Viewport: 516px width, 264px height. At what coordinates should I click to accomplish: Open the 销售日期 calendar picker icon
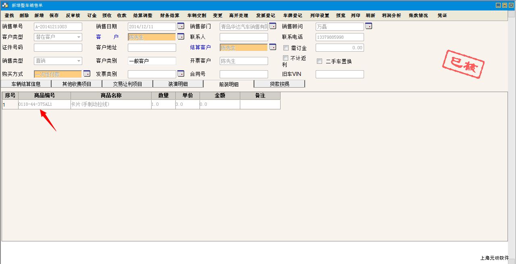[x=181, y=26]
